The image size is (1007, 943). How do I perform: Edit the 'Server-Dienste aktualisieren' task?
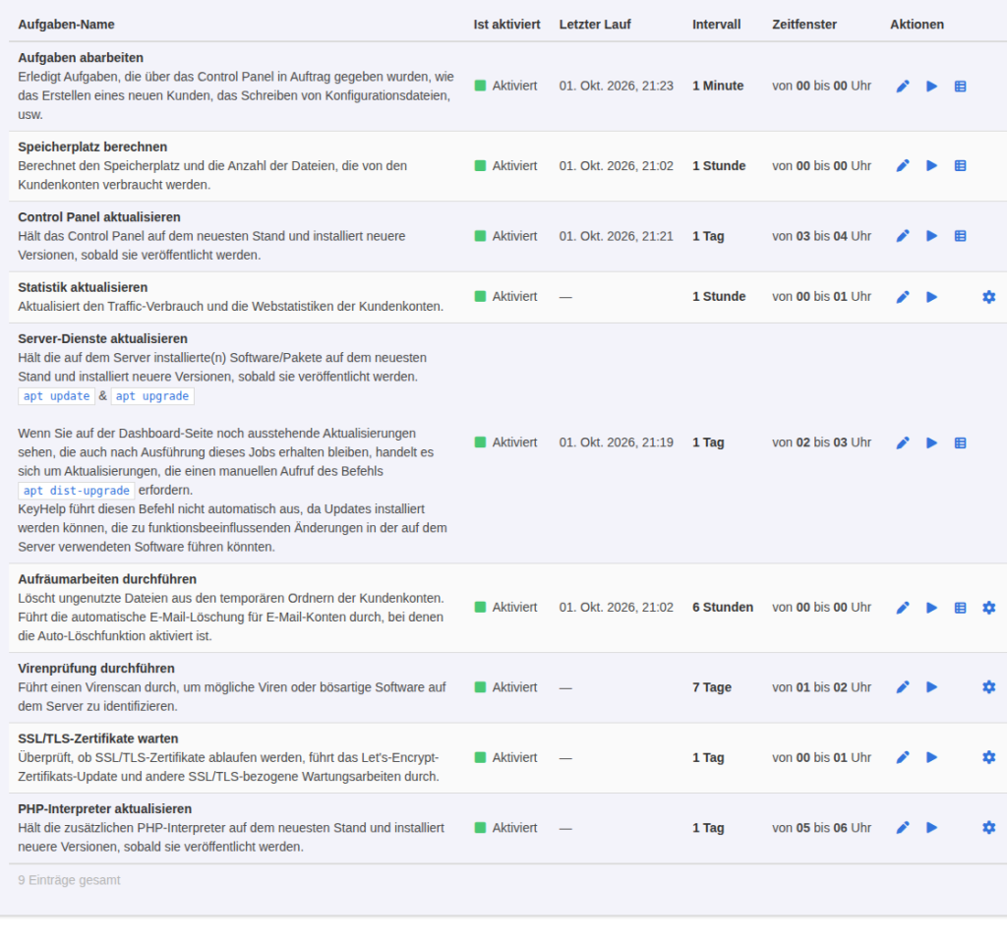click(903, 442)
